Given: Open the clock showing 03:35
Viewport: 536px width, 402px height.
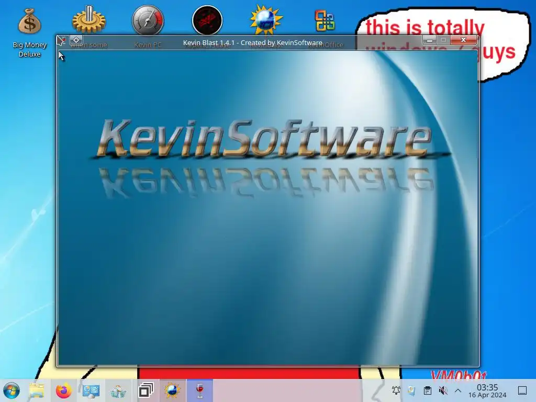Looking at the screenshot, I should (487, 390).
